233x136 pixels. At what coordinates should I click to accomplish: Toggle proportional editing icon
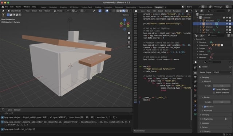pyautogui.click(x=82, y=11)
